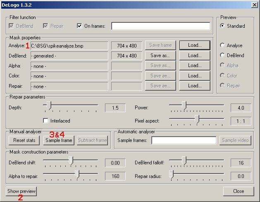Click Save frame button for Analyse
Viewport: 260px width, 202px height.
pos(160,45)
